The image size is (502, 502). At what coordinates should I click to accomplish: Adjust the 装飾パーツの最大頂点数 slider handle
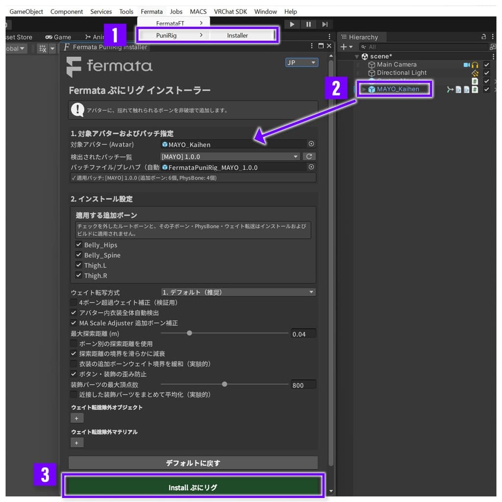[x=225, y=384]
